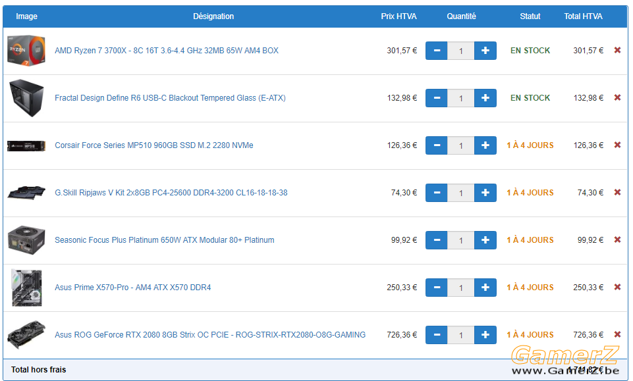
Task: Click EN STOCK status of Fractal Design row
Action: pyautogui.click(x=530, y=98)
